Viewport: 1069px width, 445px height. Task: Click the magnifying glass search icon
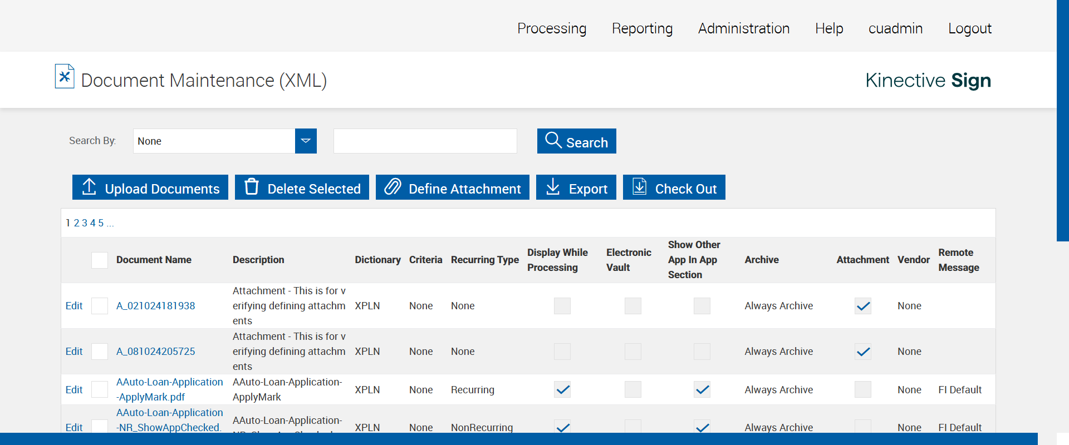point(553,140)
